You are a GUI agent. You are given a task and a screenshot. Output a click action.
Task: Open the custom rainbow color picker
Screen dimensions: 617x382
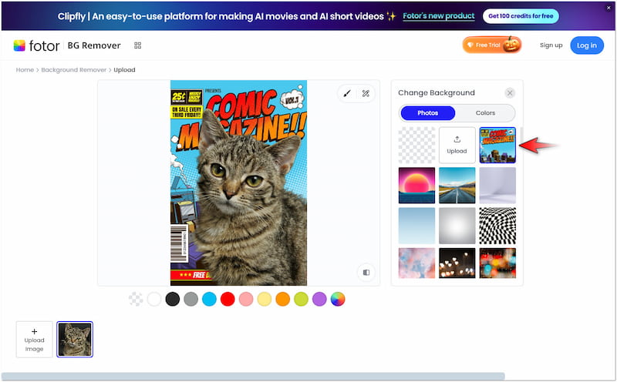click(x=338, y=299)
